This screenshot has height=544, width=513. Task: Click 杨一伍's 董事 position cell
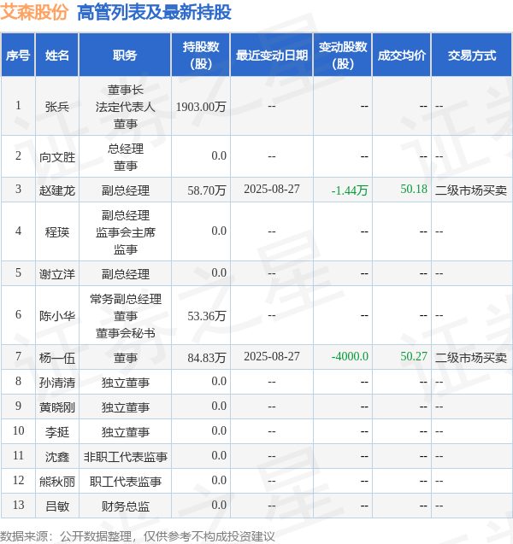click(125, 358)
